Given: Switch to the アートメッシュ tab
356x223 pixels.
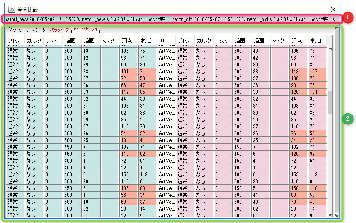Looking at the screenshot, I should pos(85,30).
